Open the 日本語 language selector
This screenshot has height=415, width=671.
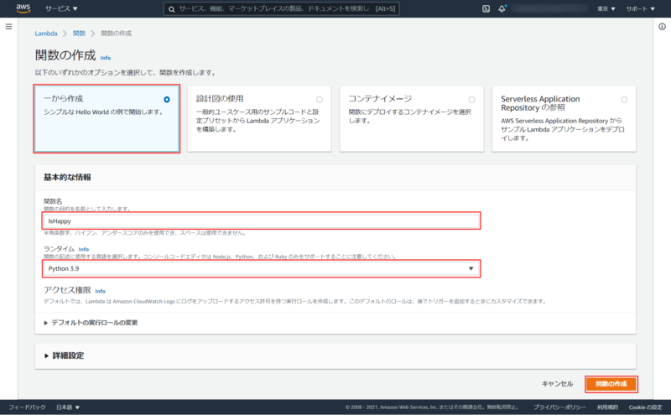[68, 407]
